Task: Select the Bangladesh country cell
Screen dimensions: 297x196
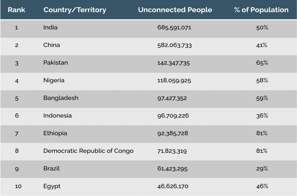Action: [x=61, y=98]
